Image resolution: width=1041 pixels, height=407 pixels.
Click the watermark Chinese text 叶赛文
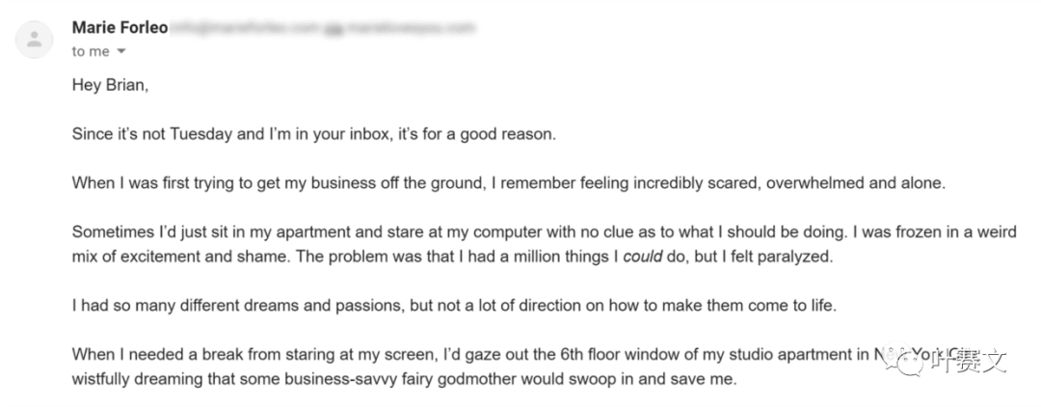968,362
